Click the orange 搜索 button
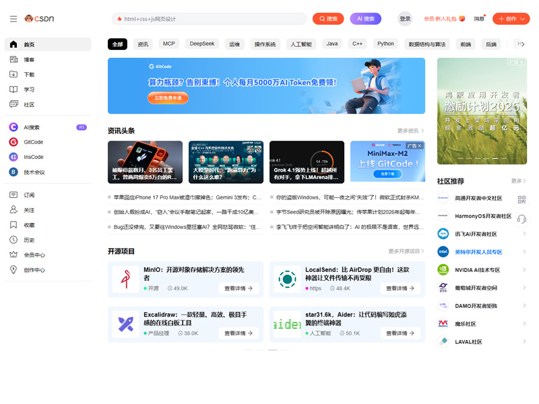Image resolution: width=539 pixels, height=404 pixels. click(x=328, y=19)
